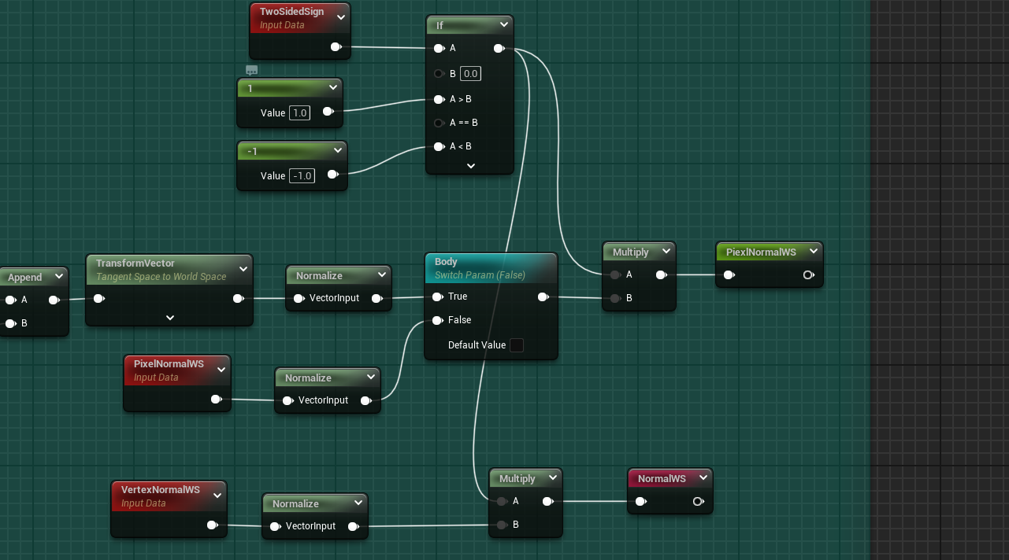Click the PiexlNormalWS output node right pin
The image size is (1009, 560).
tap(808, 274)
